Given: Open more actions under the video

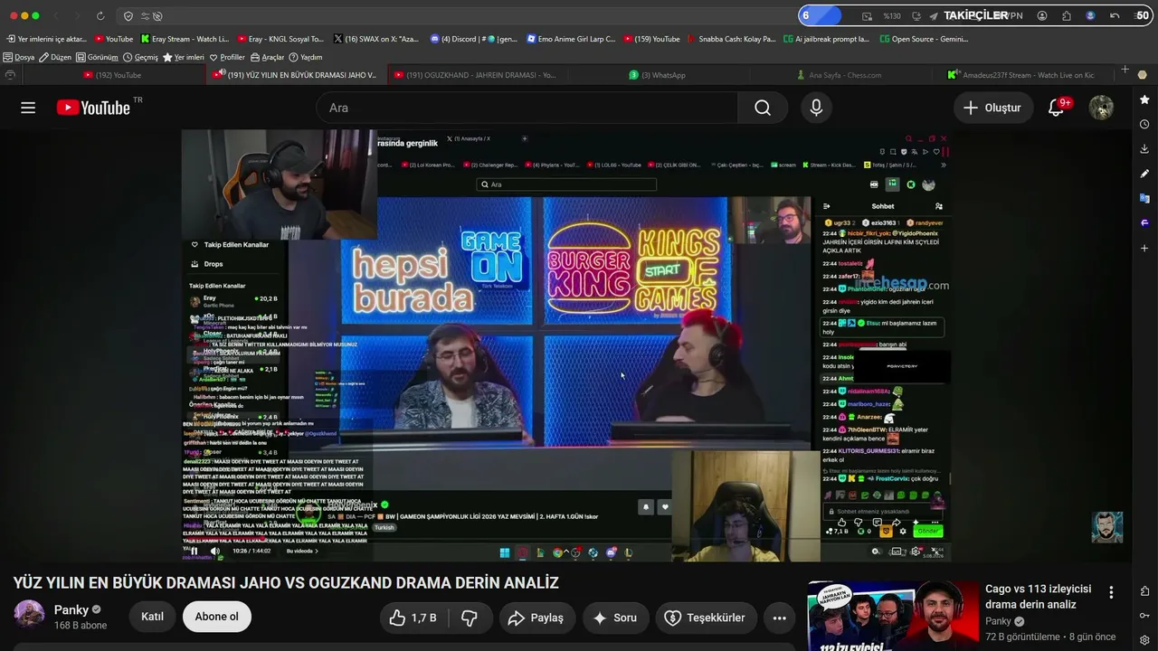Looking at the screenshot, I should click(x=779, y=618).
